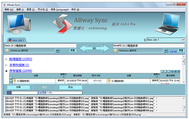Click the folder icon of G:\電腦教學\ row
The width and height of the screenshot is (189, 119).
pyautogui.click(x=109, y=80)
